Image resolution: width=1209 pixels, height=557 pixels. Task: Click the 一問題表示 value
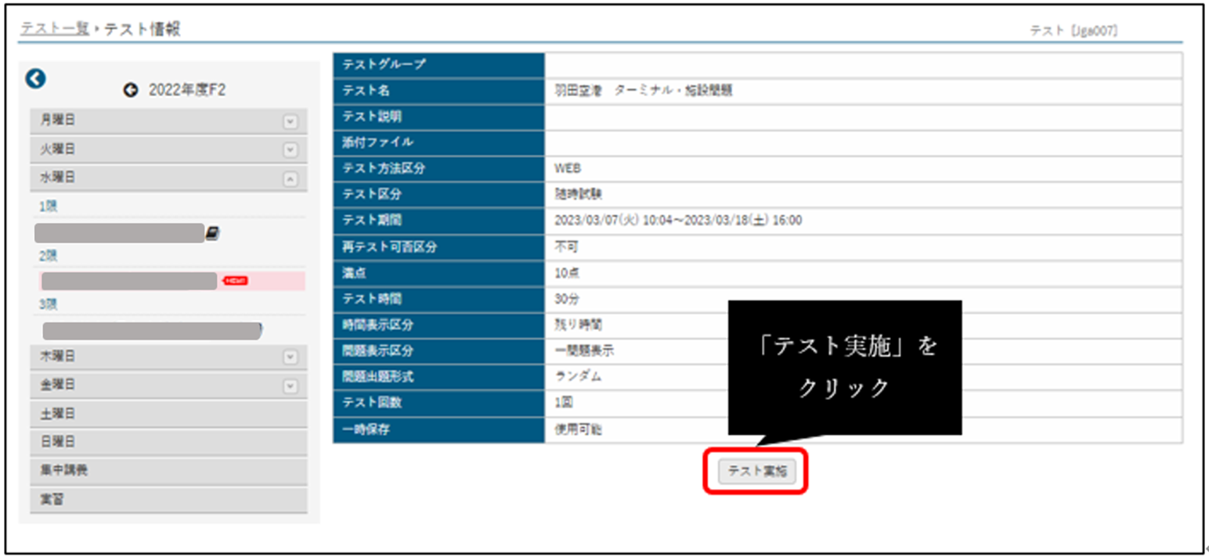coord(583,351)
